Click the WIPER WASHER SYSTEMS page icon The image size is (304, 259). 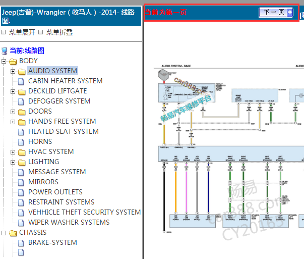(x=21, y=223)
